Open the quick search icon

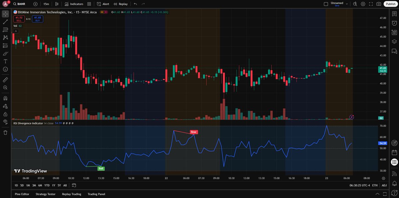355,4
